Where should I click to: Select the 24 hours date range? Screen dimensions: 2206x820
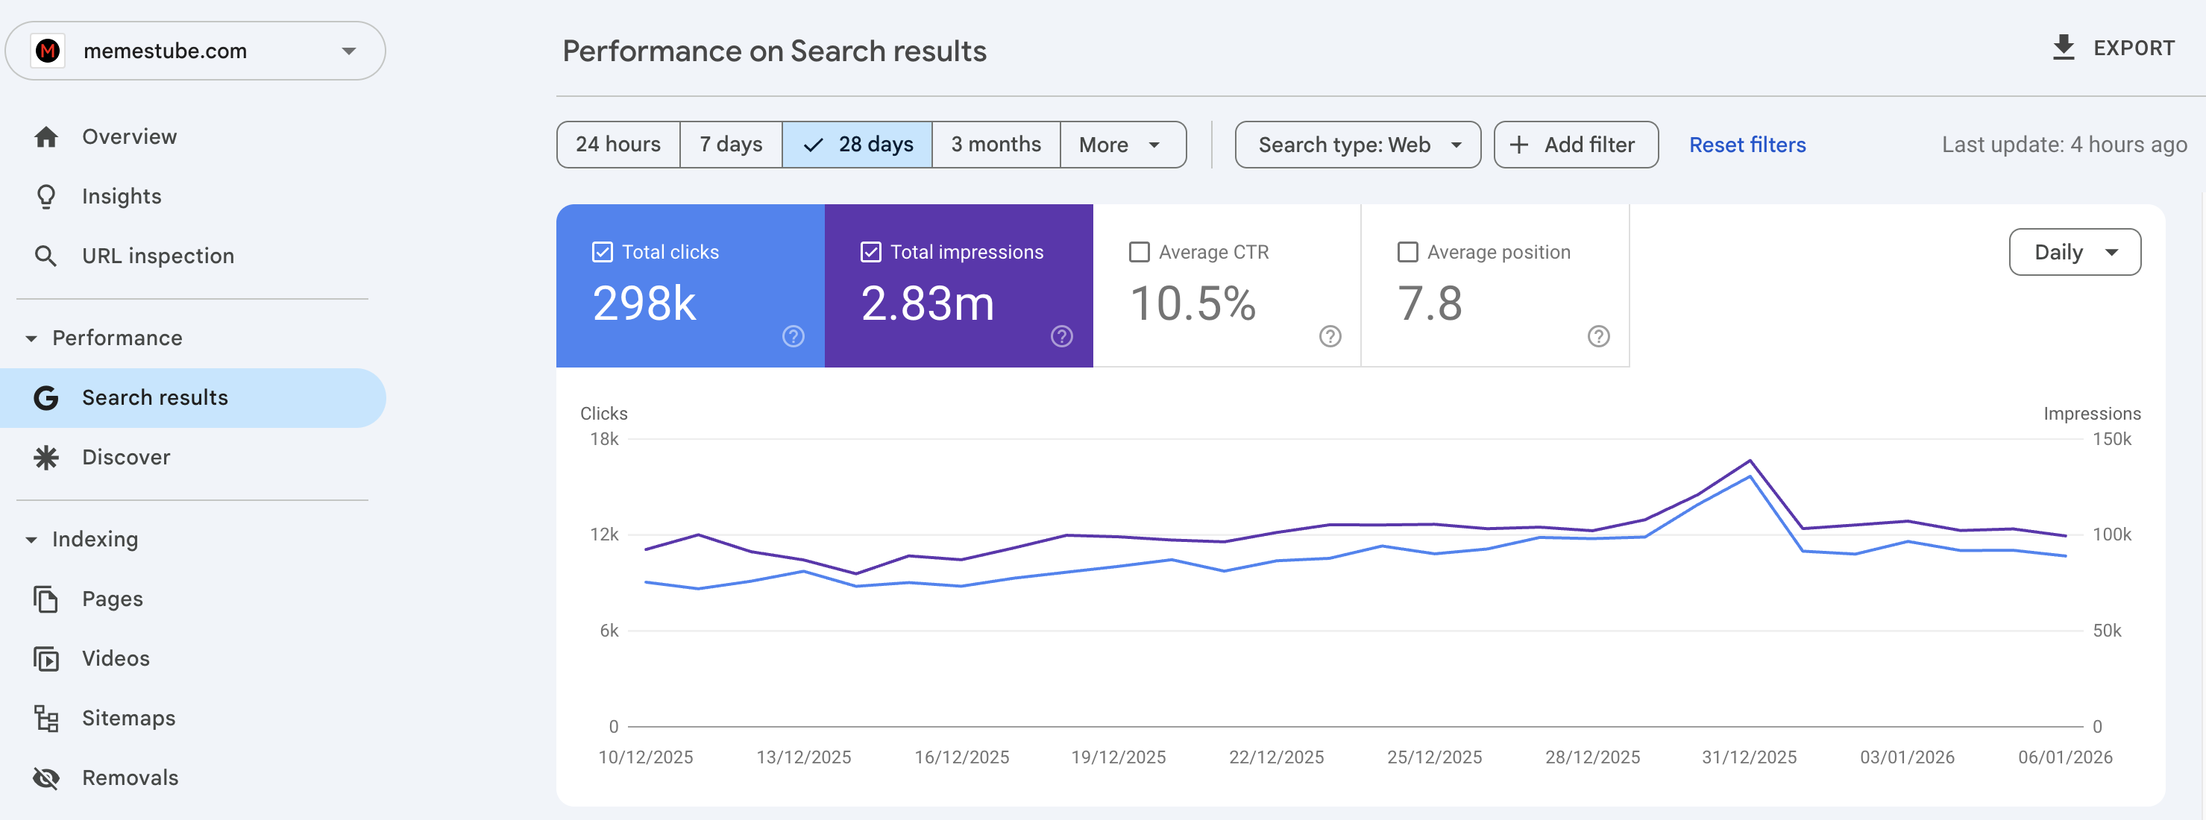(x=618, y=145)
